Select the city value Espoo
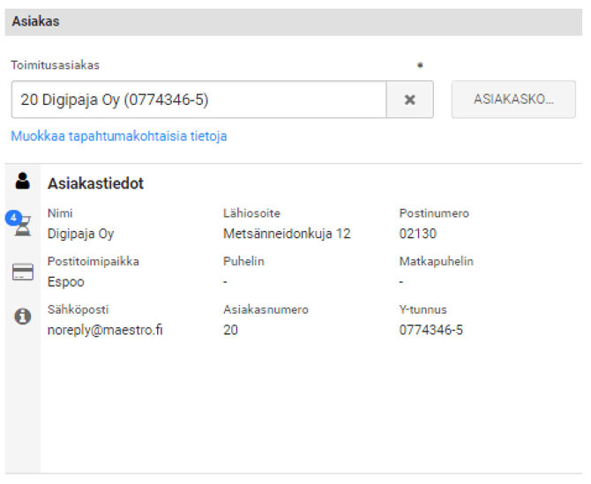Screen dimensions: 591x484 tap(65, 282)
